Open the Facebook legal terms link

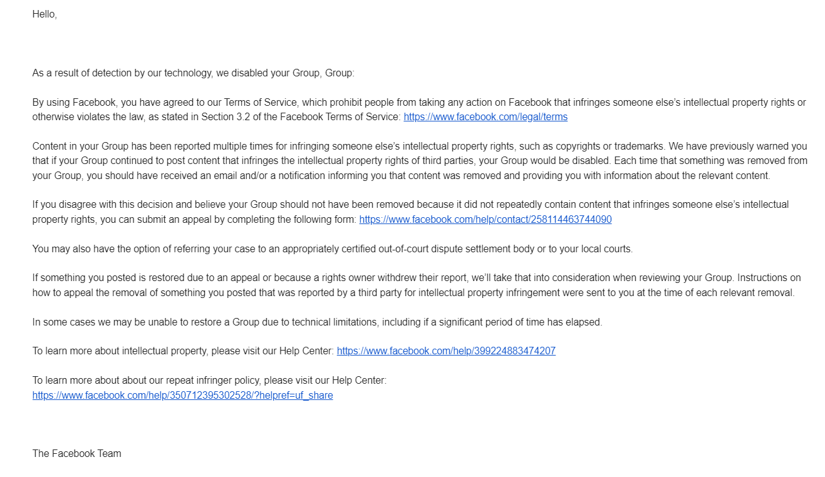pos(485,117)
